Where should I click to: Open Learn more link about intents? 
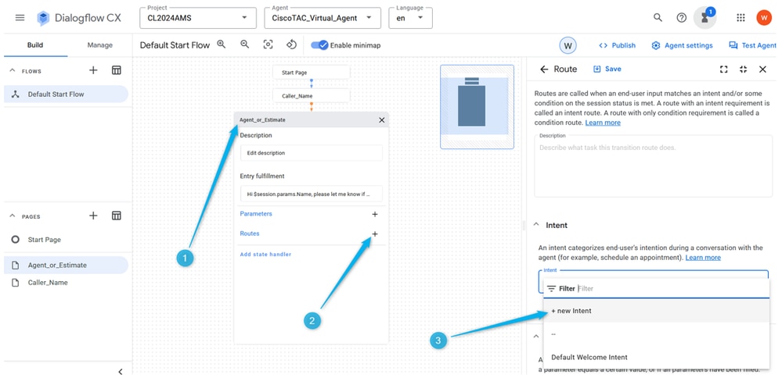(703, 258)
